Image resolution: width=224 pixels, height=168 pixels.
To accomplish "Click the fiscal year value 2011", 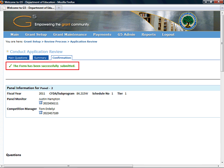I will coord(42,93).
